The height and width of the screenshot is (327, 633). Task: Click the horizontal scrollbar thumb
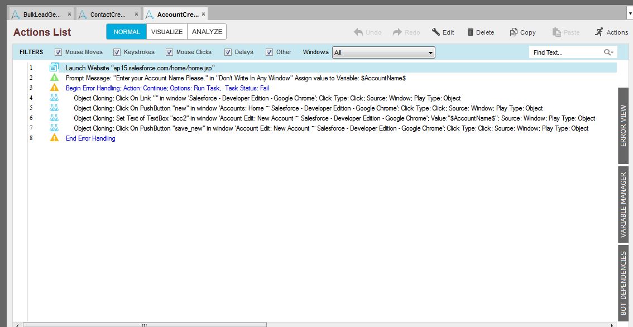pyautogui.click(x=144, y=324)
